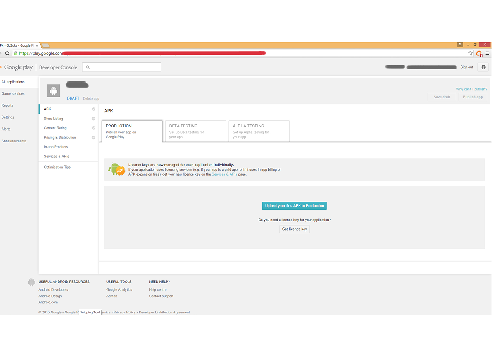Open AdMob footer link
Screen dimensions: 504x360
tap(112, 296)
